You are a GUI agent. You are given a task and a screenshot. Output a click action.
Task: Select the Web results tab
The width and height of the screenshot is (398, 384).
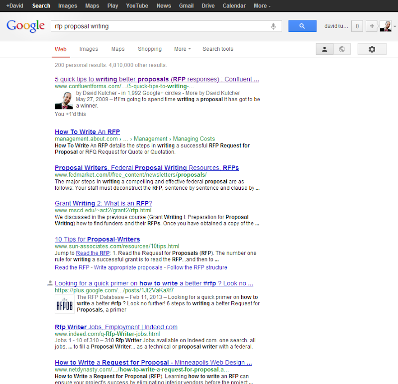(60, 49)
